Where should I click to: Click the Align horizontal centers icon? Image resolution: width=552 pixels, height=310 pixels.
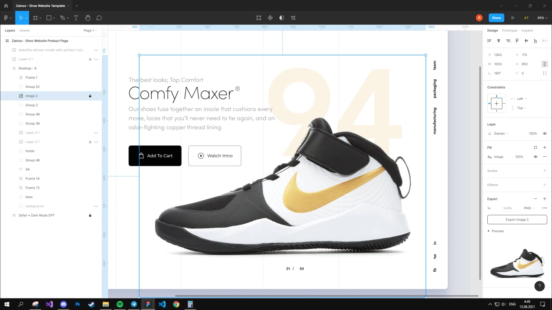click(499, 41)
